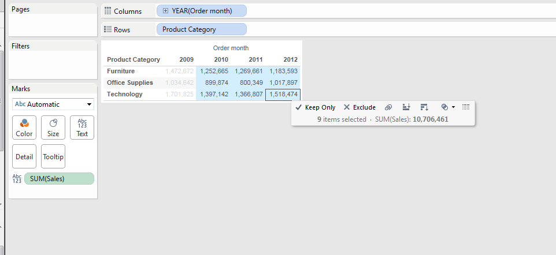Click the Size marks card
The width and height of the screenshot is (556, 255).
pyautogui.click(x=53, y=127)
